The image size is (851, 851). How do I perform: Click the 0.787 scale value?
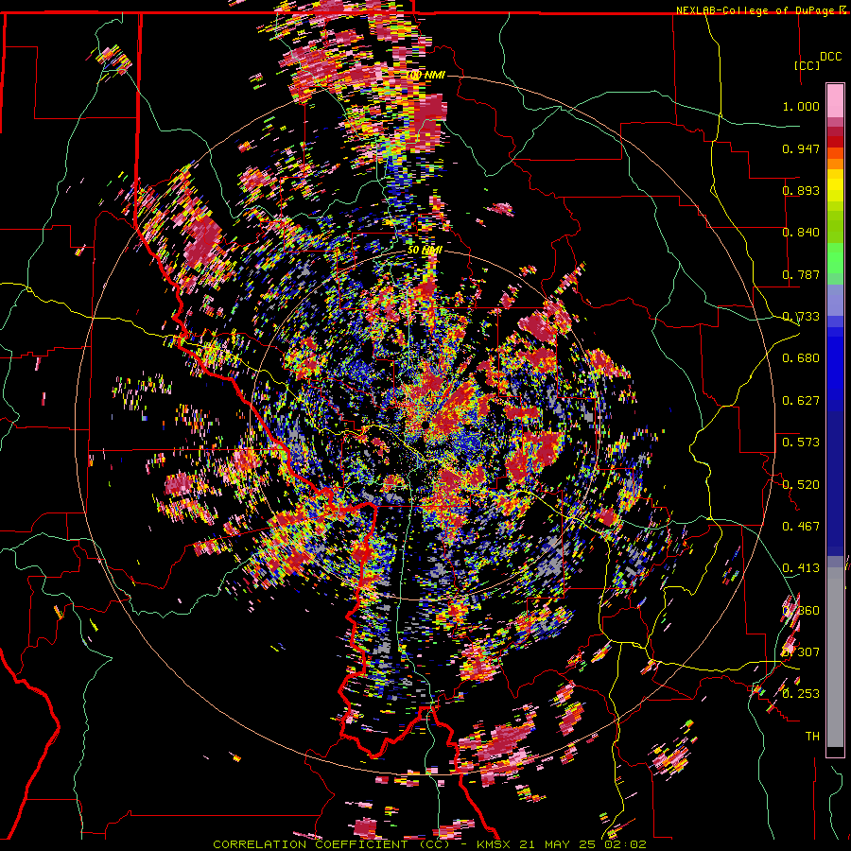pos(801,274)
